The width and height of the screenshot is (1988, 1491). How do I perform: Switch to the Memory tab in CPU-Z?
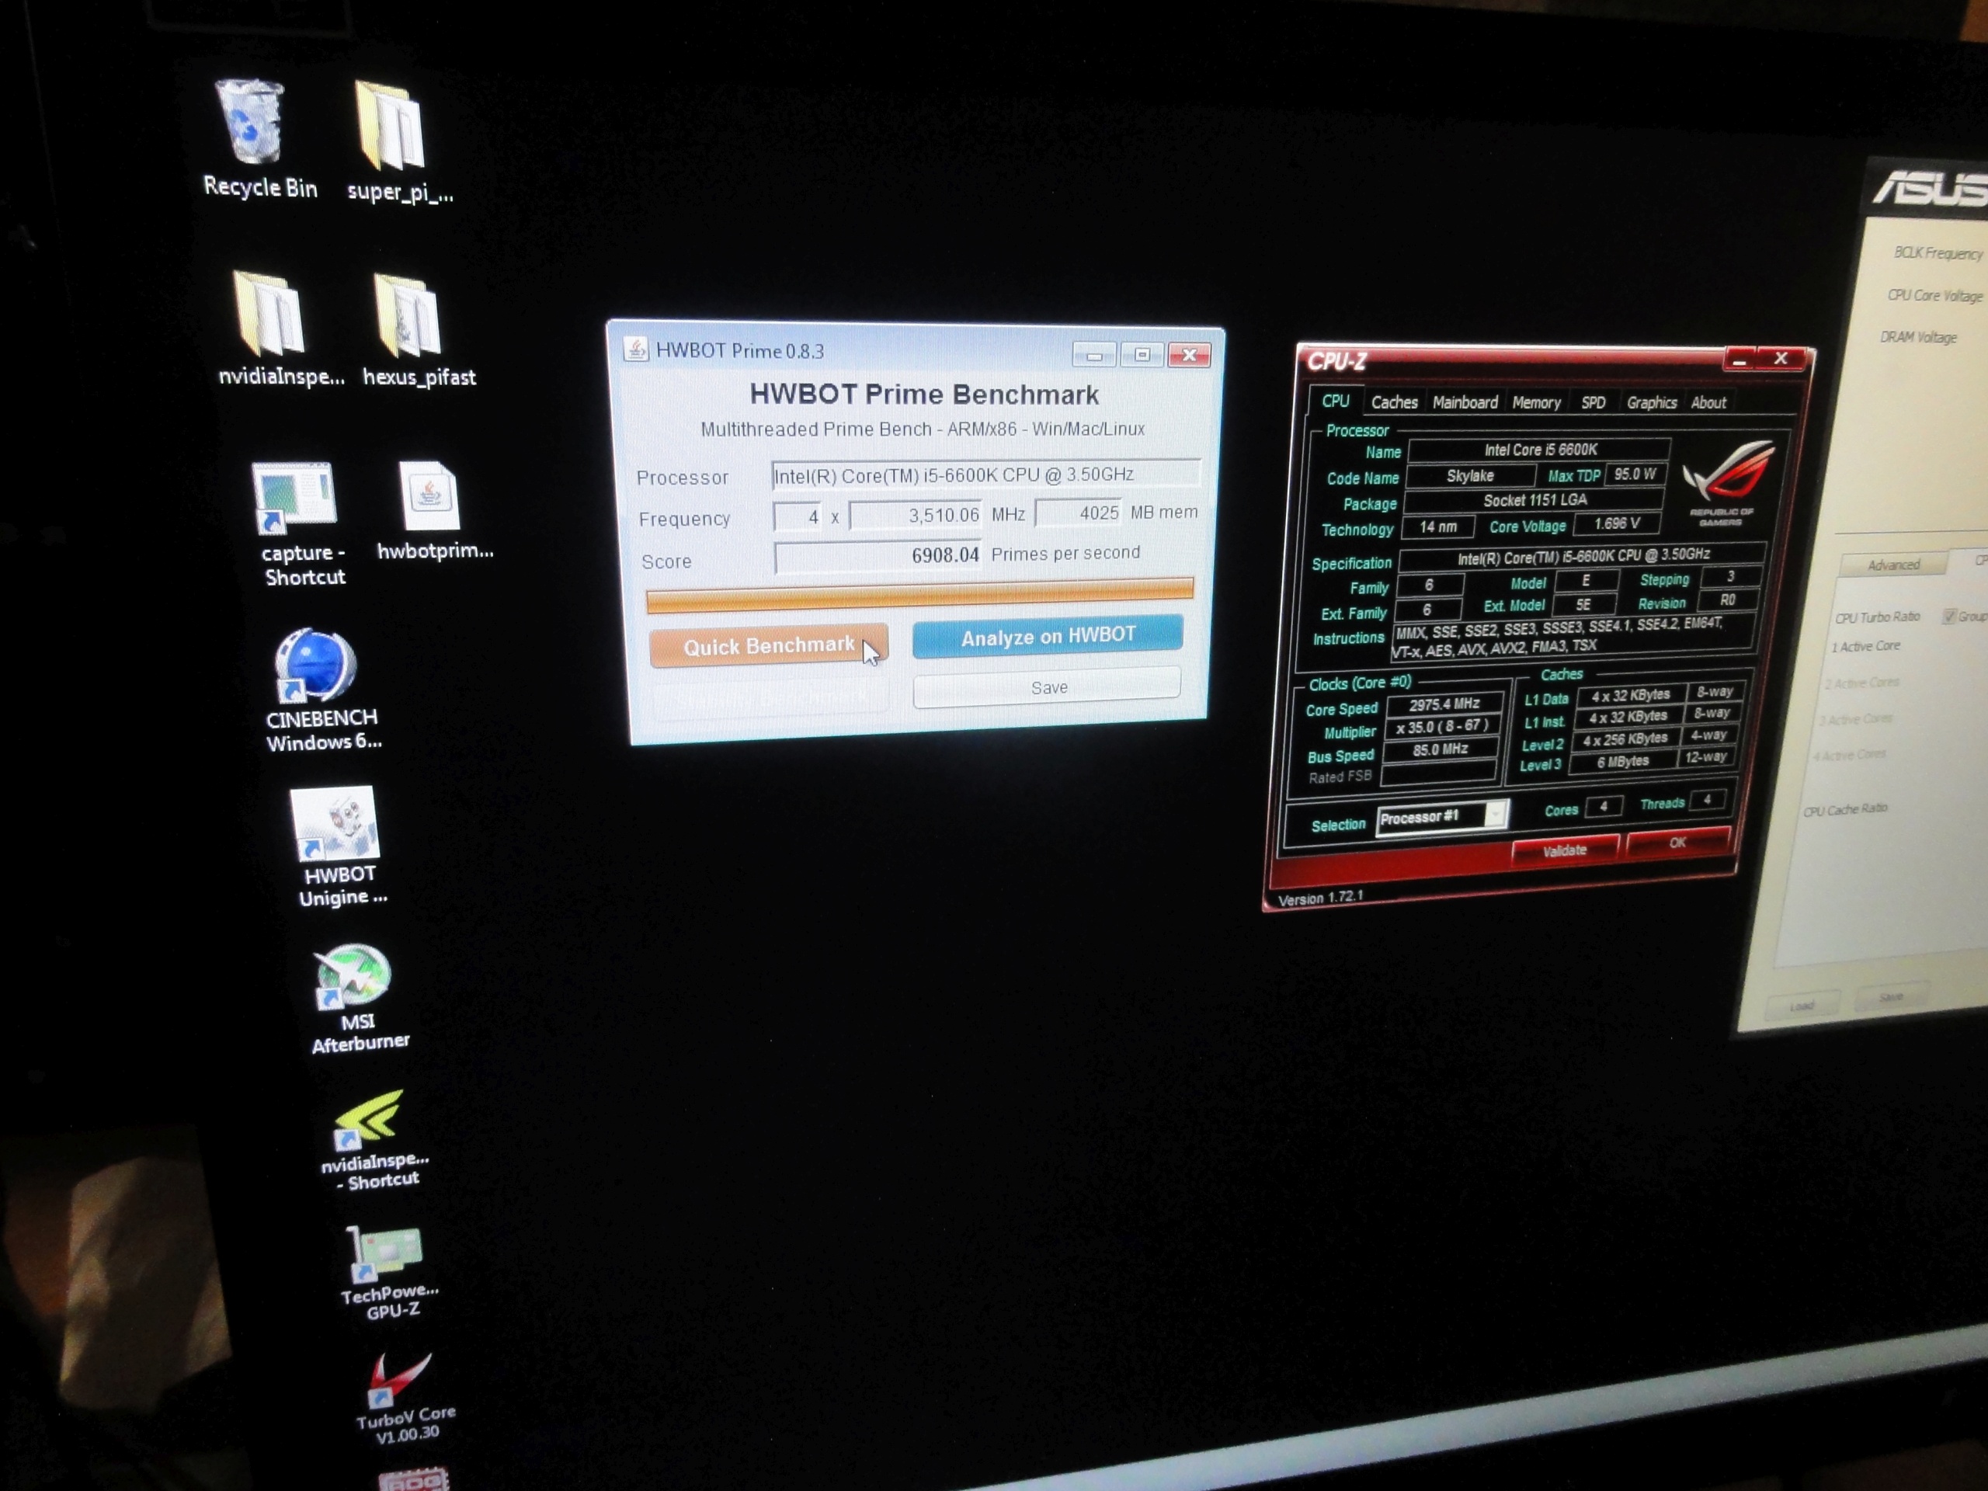point(1535,402)
